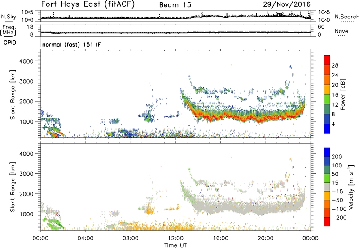This screenshot has width=359, height=248.
Task: Click the '08:00' time tick label
Action: pos(131,239)
